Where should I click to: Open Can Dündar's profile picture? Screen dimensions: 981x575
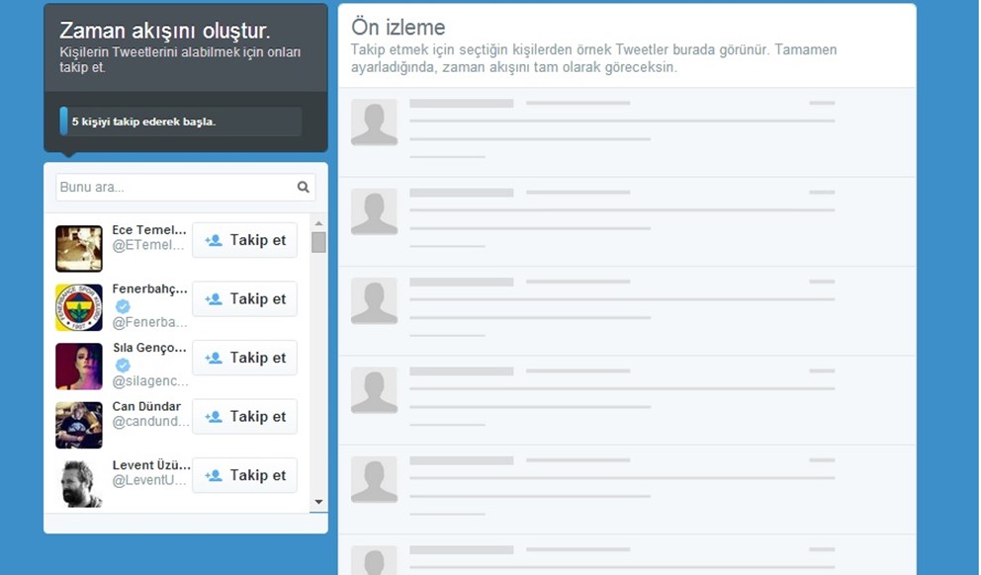79,425
